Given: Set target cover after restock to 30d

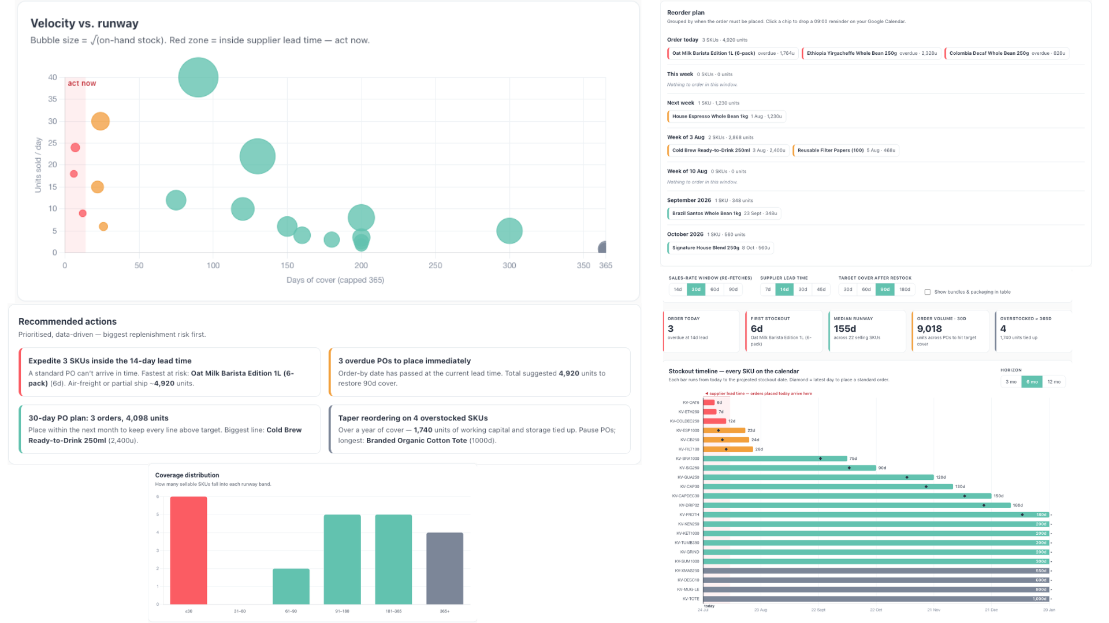Looking at the screenshot, I should [848, 290].
